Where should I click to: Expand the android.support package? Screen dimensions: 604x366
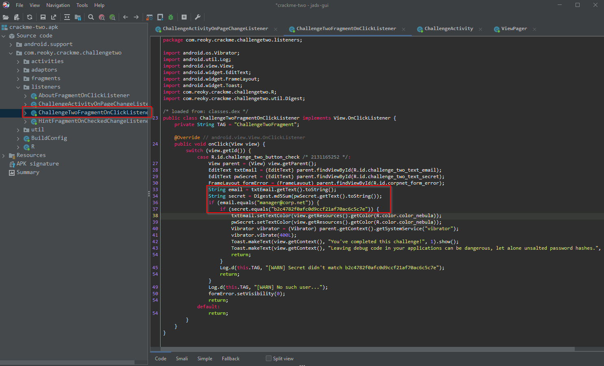11,44
